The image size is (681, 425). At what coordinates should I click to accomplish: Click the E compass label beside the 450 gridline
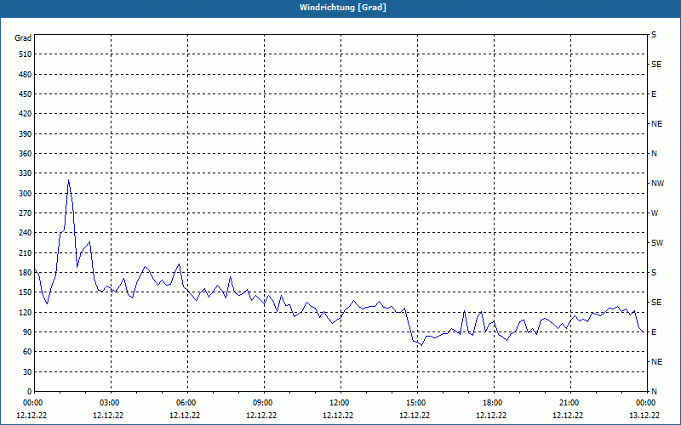(x=654, y=94)
